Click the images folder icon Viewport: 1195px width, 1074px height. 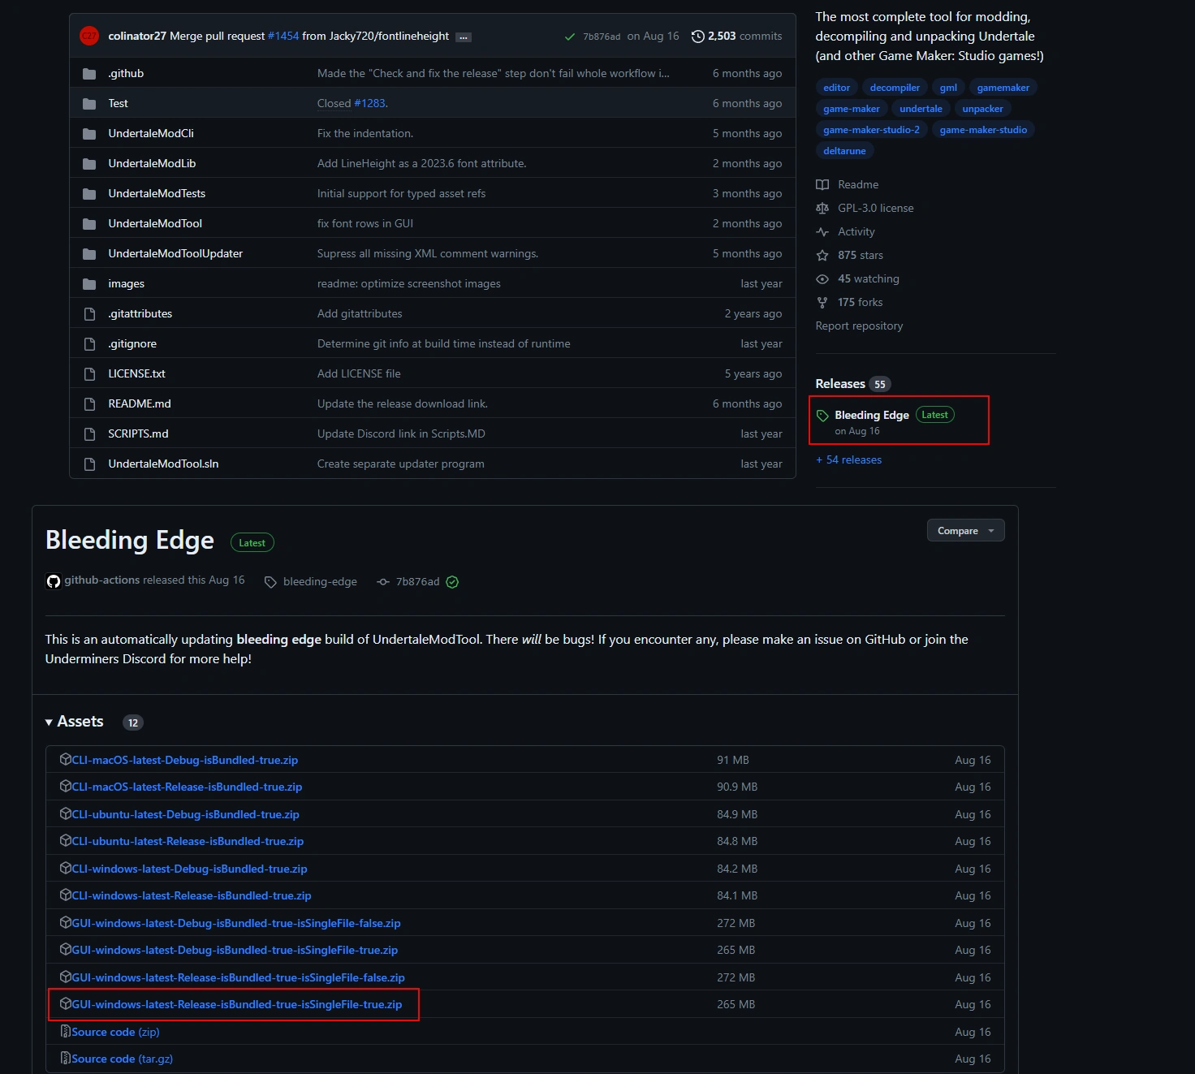click(x=89, y=284)
